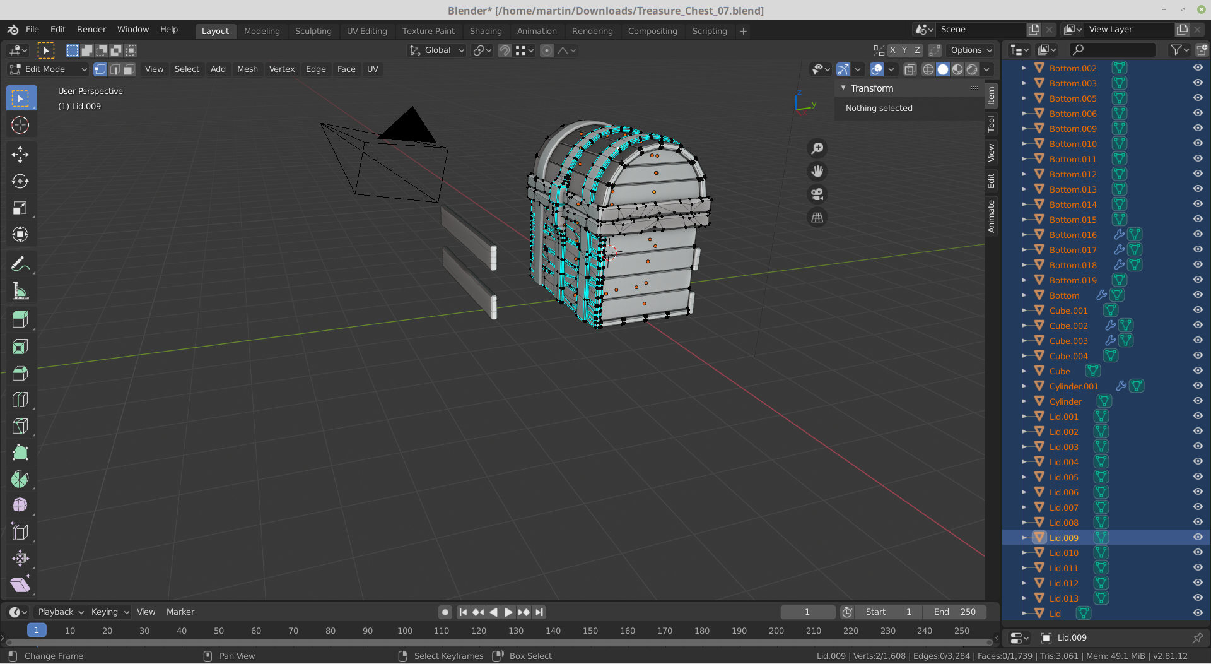1211x664 pixels.
Task: Switch to the Modeling workspace tab
Action: (x=262, y=31)
